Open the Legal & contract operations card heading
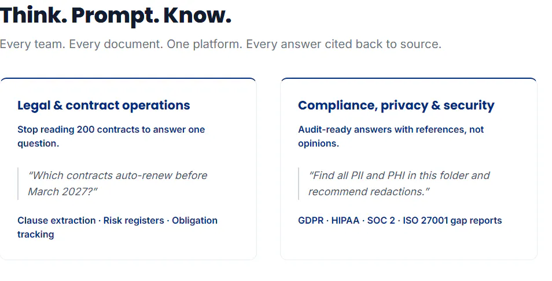 104,105
